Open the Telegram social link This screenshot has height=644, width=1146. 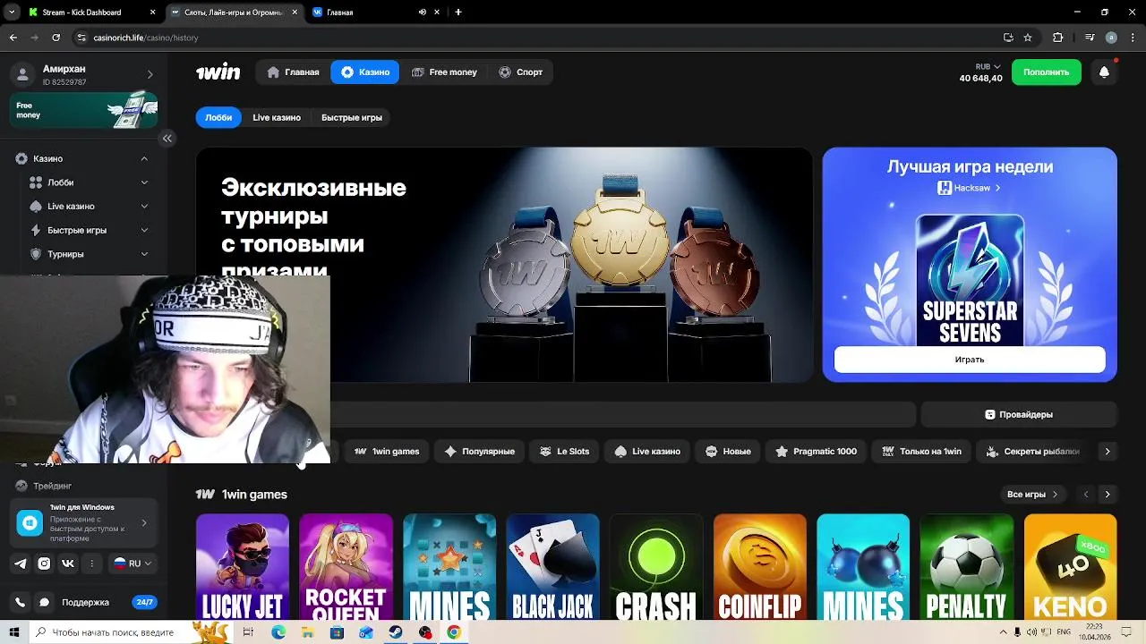click(21, 563)
